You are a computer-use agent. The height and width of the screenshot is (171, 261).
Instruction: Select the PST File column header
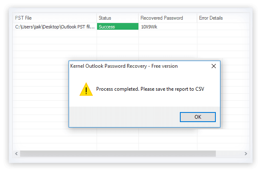coord(55,18)
